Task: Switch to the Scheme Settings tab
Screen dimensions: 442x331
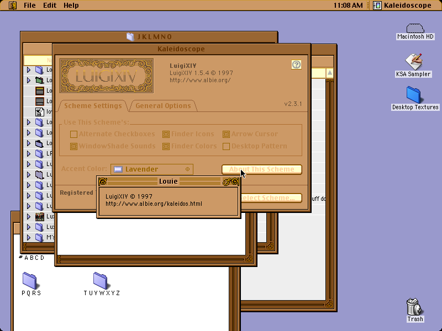Action: coord(93,106)
